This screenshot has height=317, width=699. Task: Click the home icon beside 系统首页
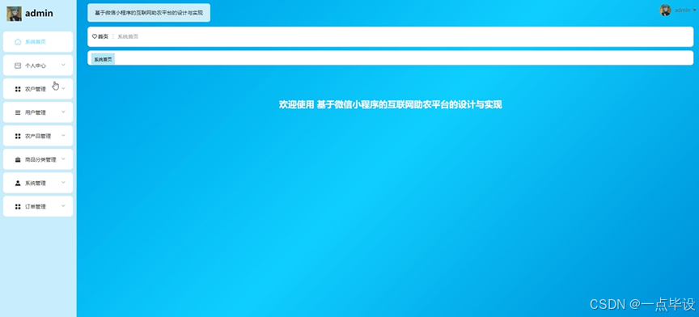(18, 42)
